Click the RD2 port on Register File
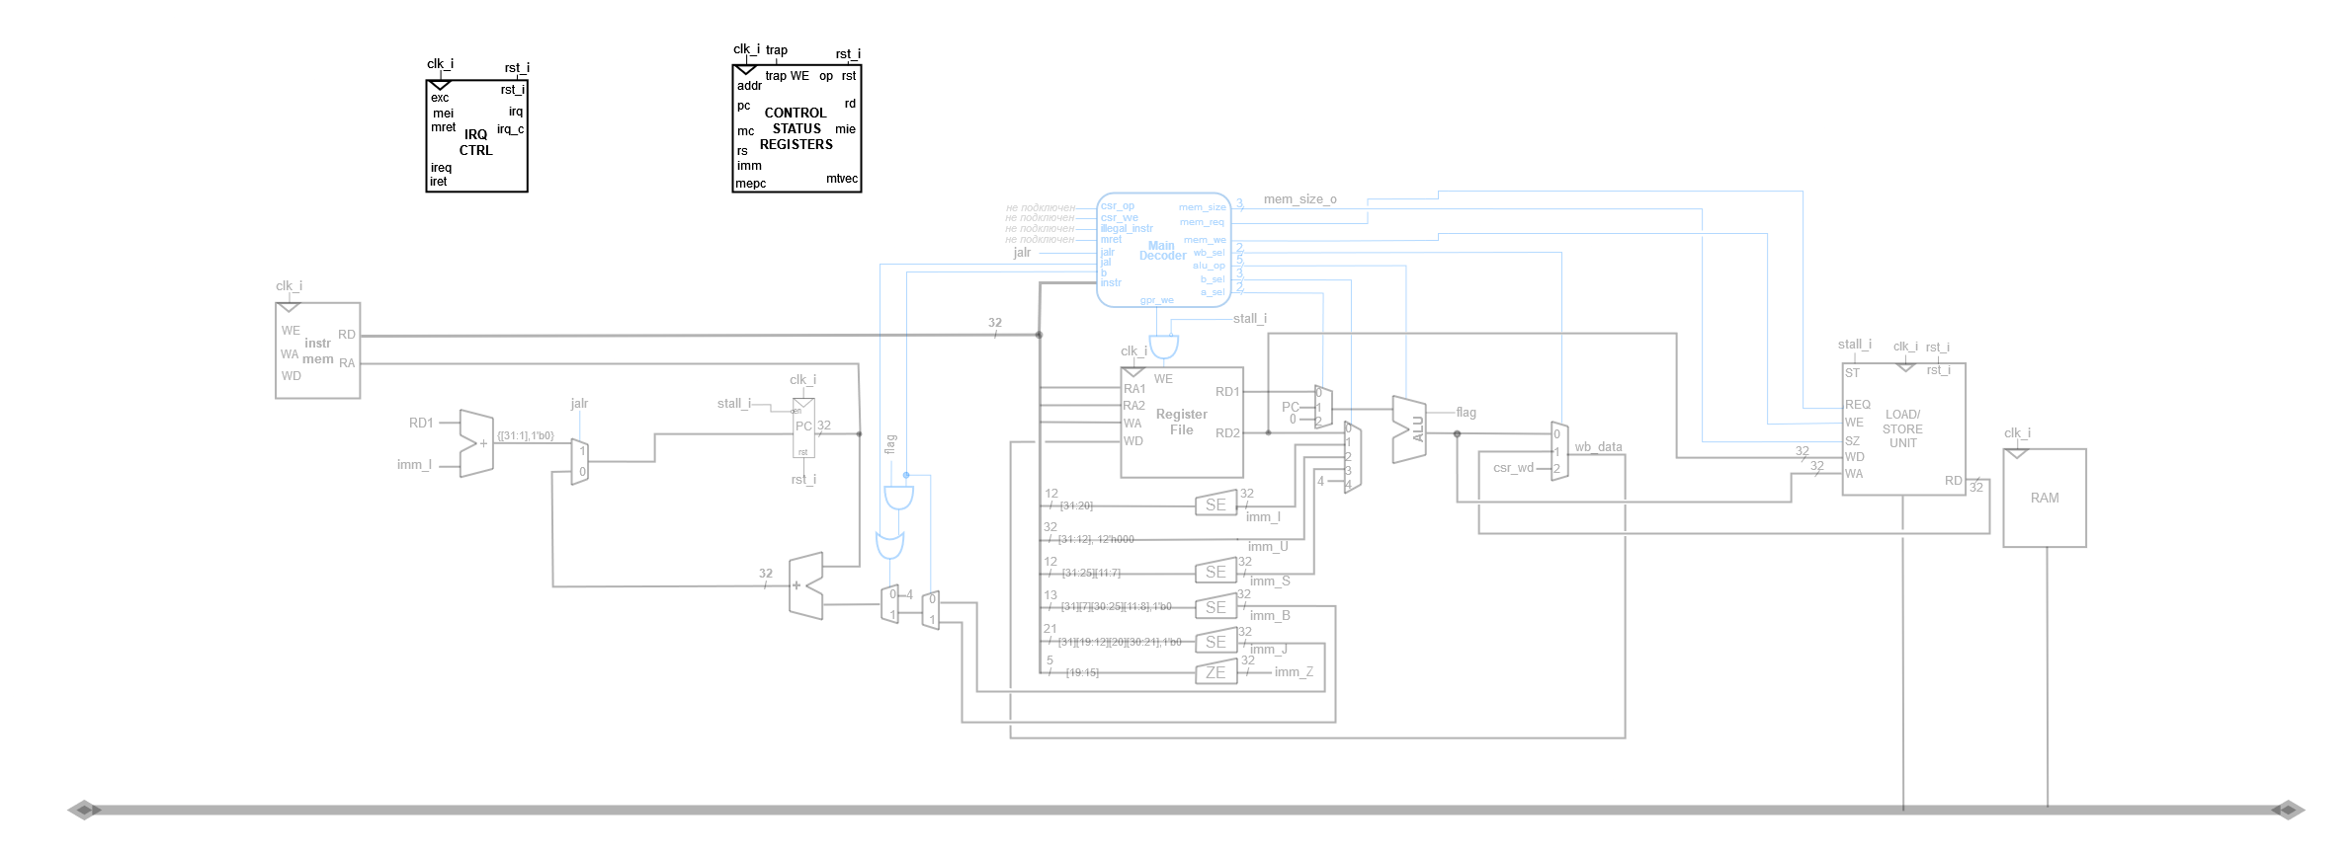The height and width of the screenshot is (853, 2348). (x=1227, y=432)
